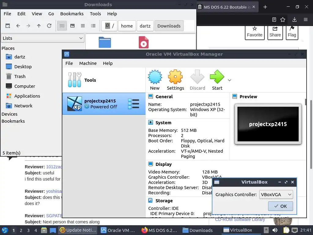Click home path button
This screenshot has height=235, width=313.
point(127,26)
